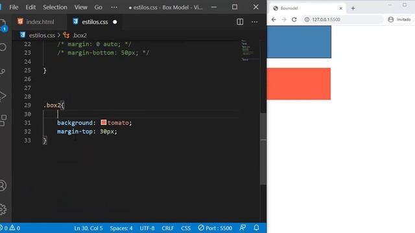415x233 pixels.
Task: Go forward in the browser window
Action: pos(284,19)
